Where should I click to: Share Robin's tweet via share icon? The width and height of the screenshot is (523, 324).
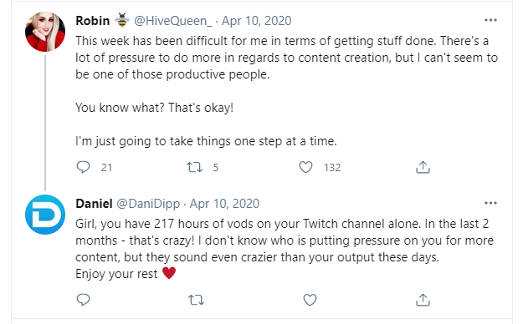point(423,167)
